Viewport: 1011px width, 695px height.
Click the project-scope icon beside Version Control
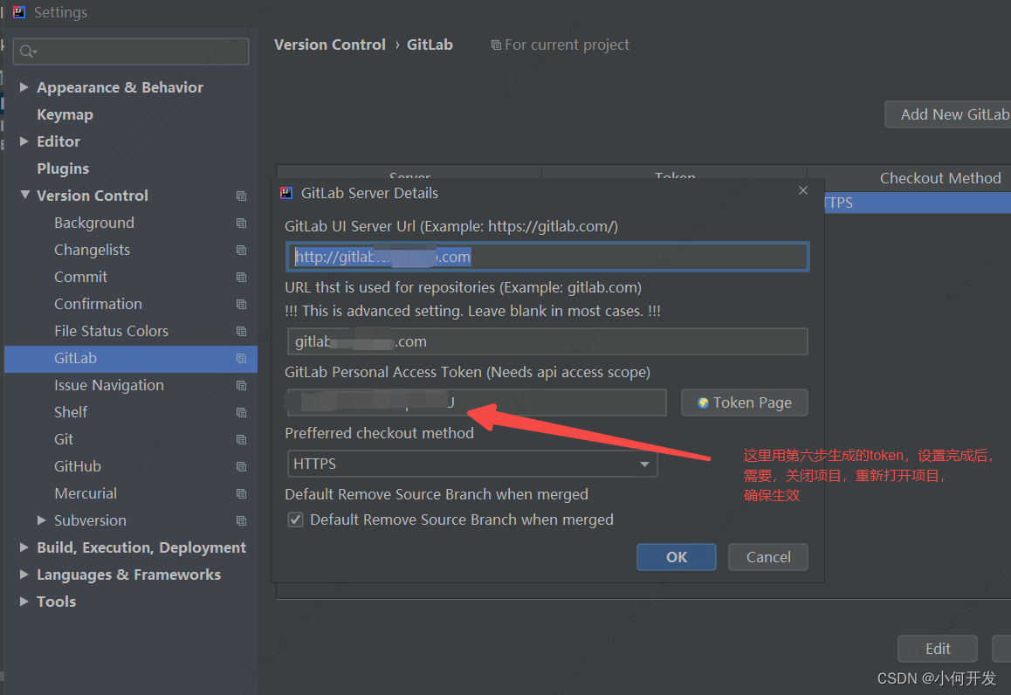pyautogui.click(x=241, y=196)
